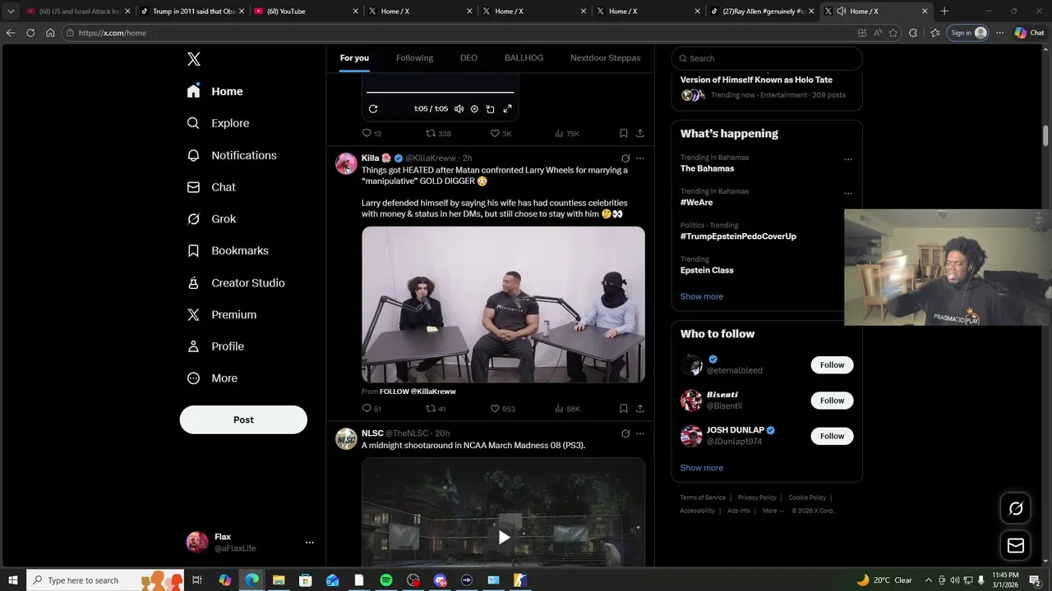
Task: Open File Explorer from the taskbar
Action: point(279,580)
